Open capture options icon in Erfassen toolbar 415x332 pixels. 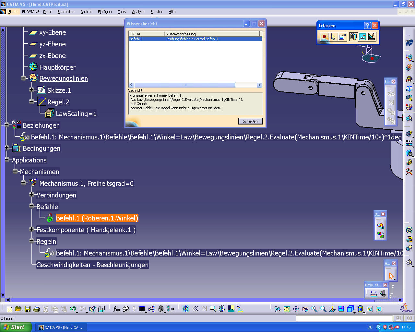(342, 37)
